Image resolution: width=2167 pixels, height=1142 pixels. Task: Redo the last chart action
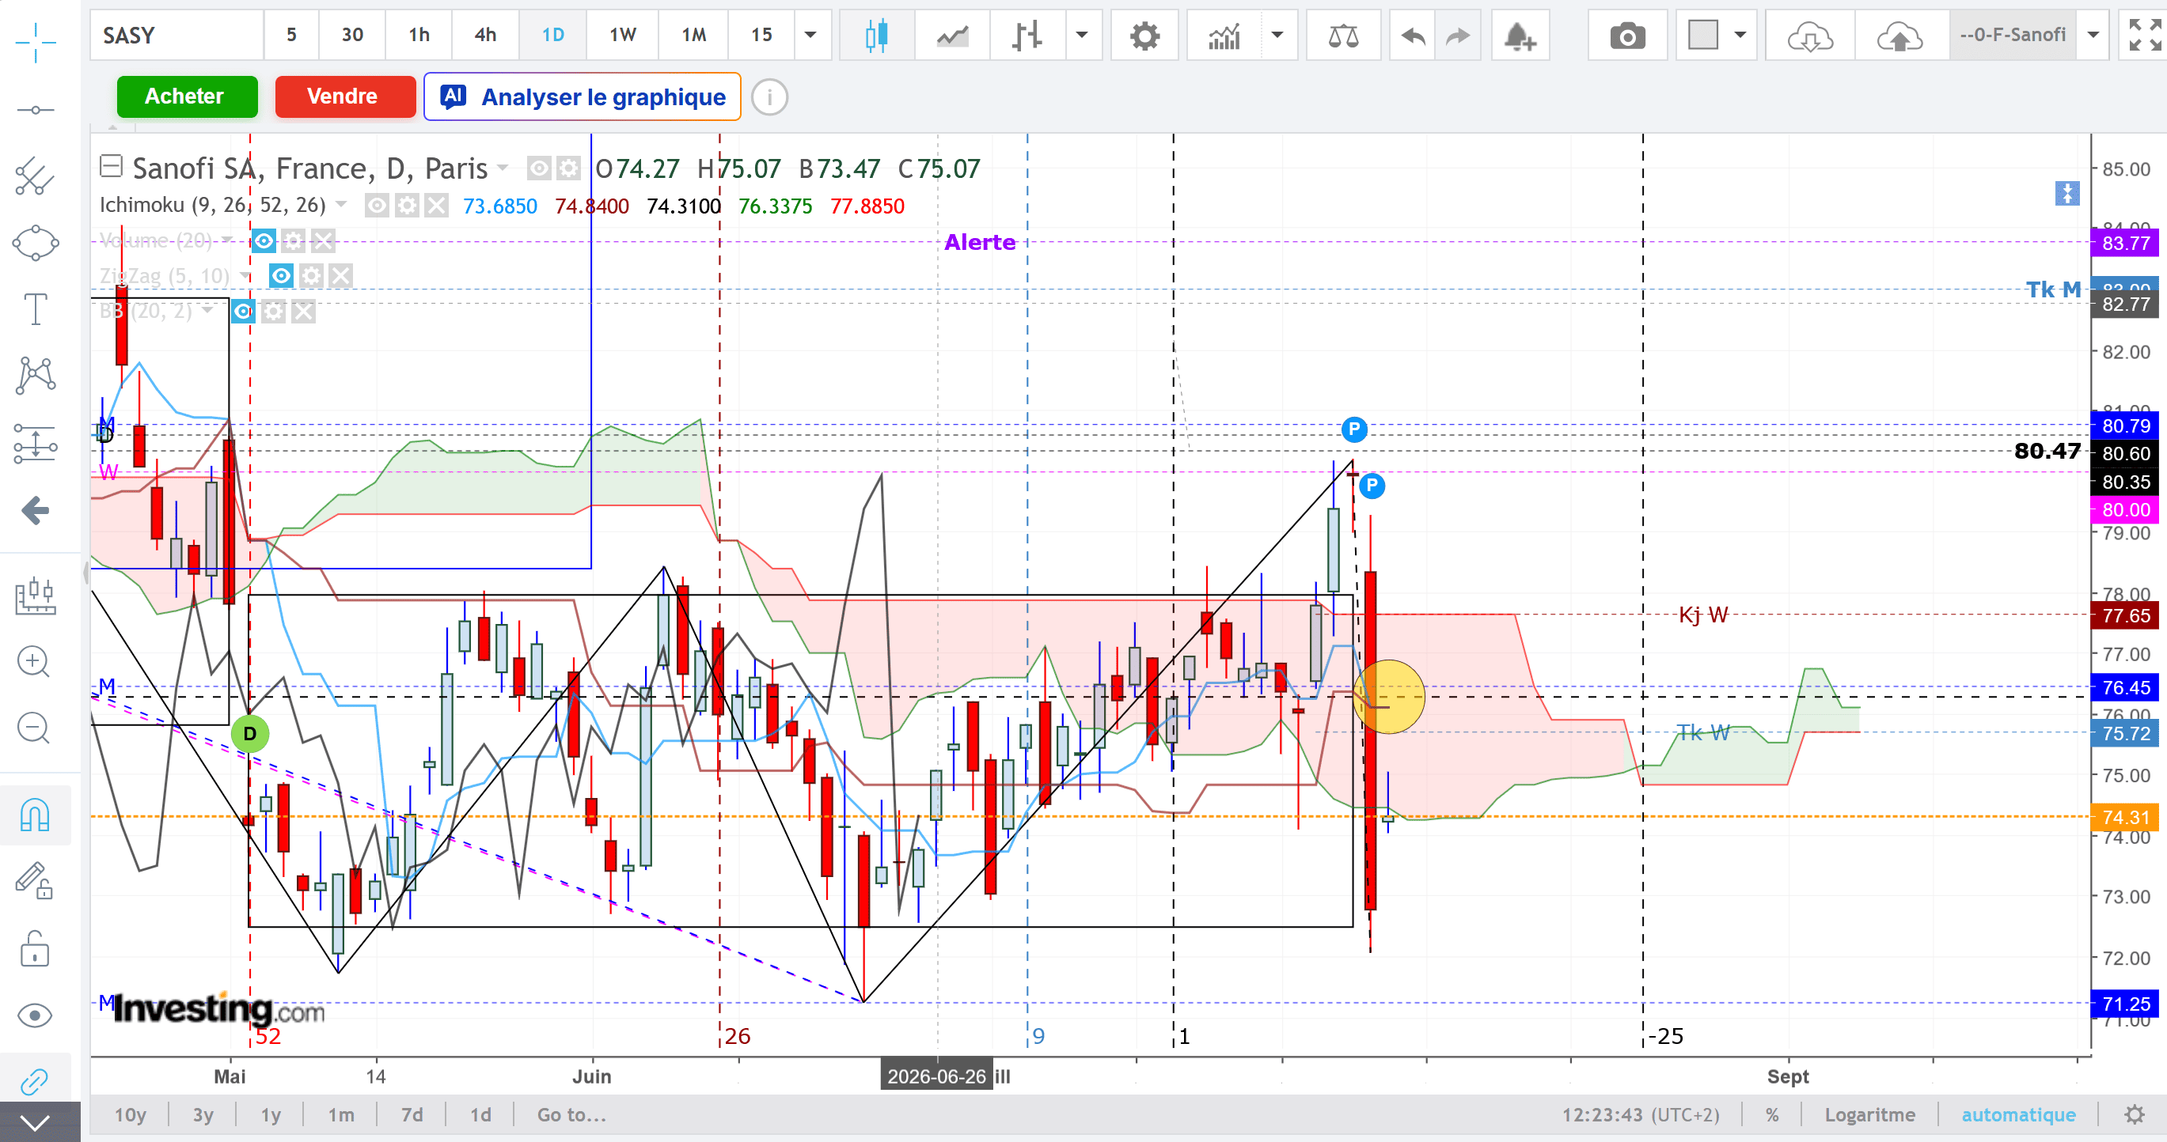point(1457,36)
